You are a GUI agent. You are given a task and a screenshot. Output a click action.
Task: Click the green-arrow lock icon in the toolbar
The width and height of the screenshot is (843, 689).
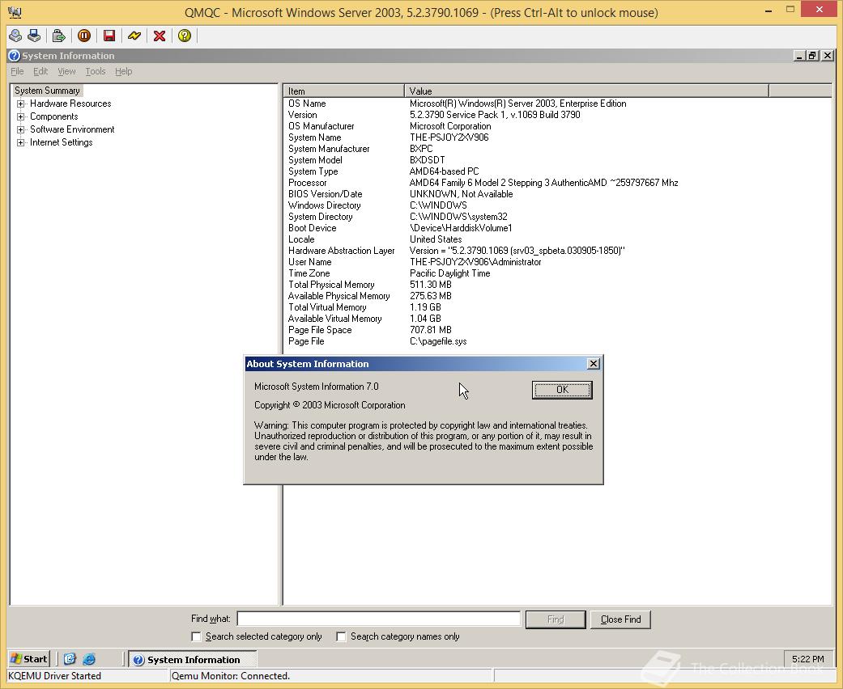click(x=58, y=36)
